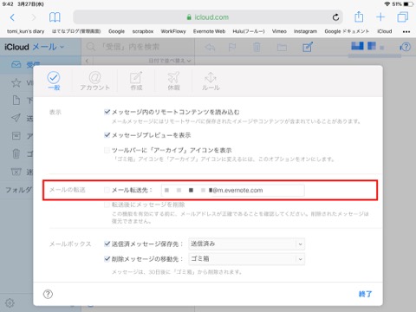This screenshot has width=416, height=312.
Task: Open 日付で並べ替え sort dropdown
Action: 170,61
